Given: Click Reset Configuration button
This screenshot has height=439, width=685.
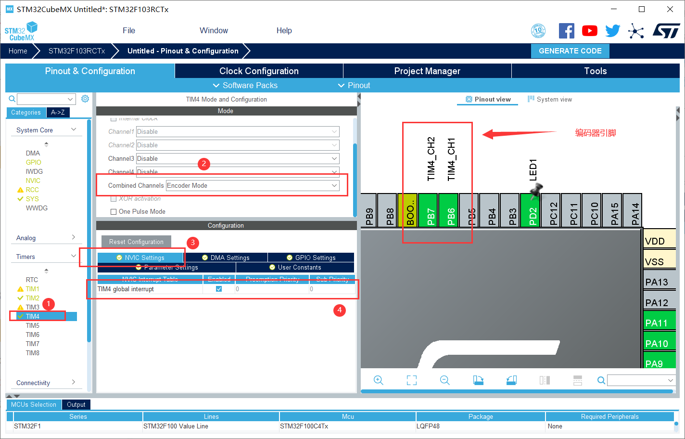Looking at the screenshot, I should [136, 242].
